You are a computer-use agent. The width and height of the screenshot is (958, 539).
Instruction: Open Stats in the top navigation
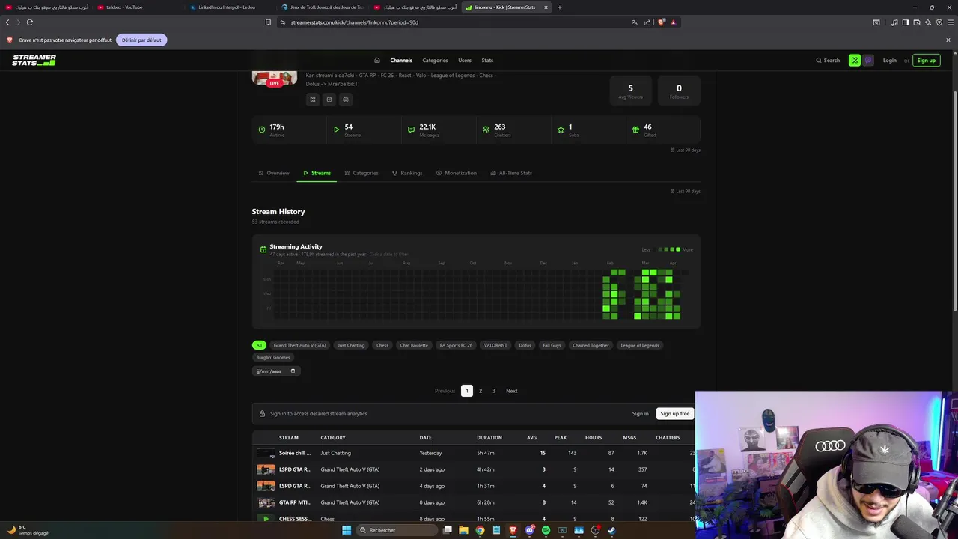[x=487, y=61]
